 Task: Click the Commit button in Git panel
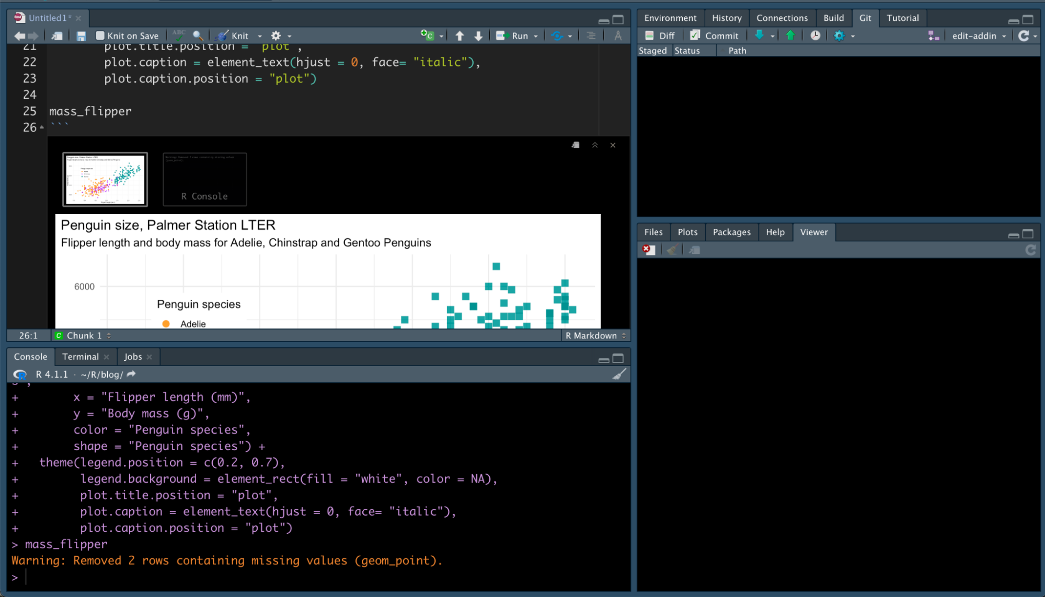coord(715,36)
